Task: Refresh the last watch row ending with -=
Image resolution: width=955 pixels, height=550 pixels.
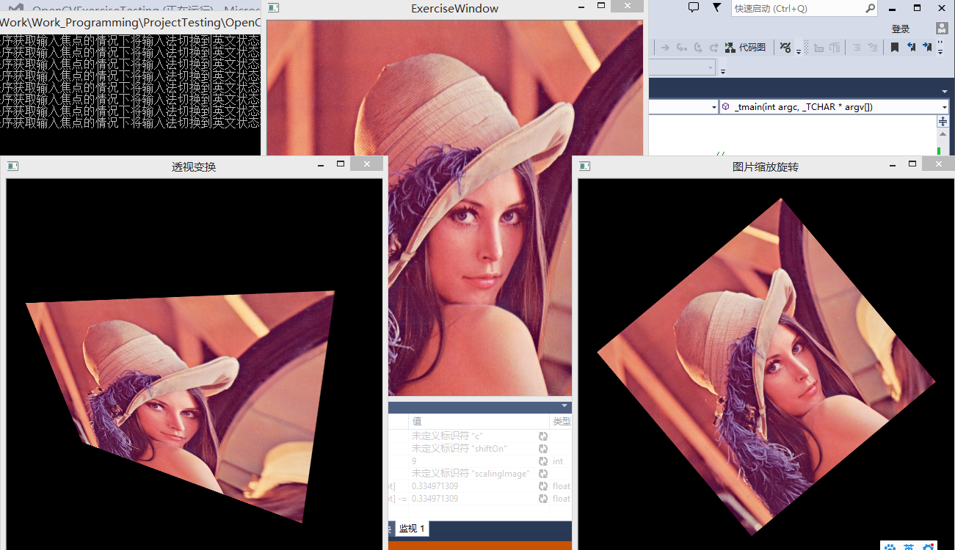Action: [x=543, y=499]
